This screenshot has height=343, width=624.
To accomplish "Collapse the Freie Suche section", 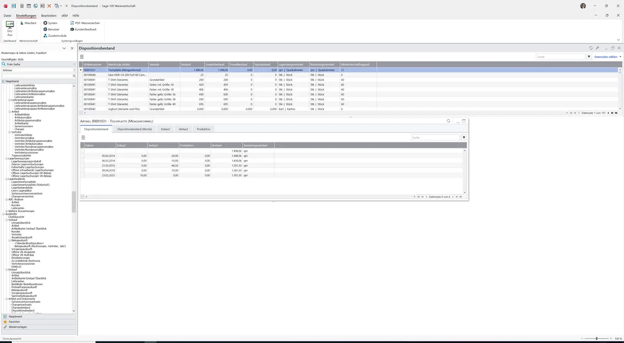I will pyautogui.click(x=73, y=64).
